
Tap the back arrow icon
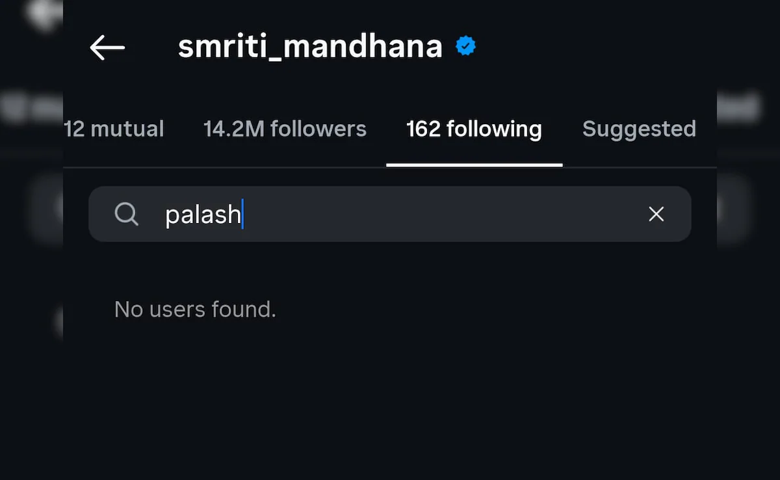[107, 47]
